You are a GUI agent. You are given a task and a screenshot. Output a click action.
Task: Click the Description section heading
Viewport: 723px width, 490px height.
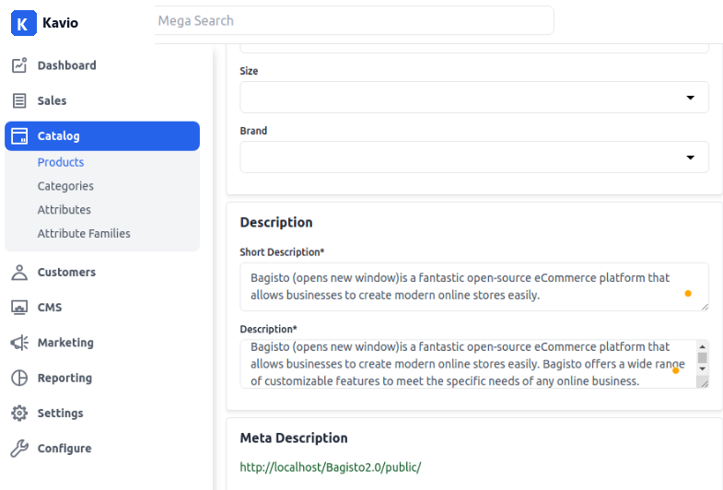pyautogui.click(x=276, y=223)
